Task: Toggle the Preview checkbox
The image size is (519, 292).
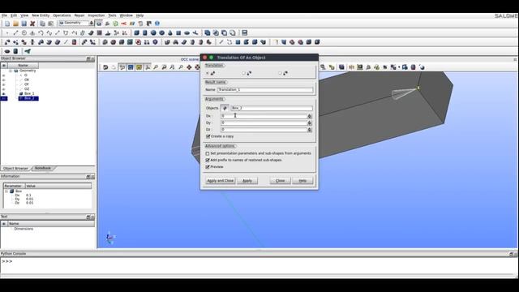Action: tap(208, 167)
